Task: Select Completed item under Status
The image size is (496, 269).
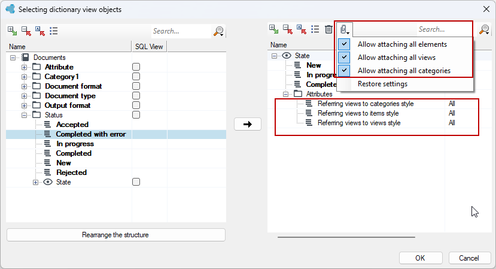Action: (x=74, y=153)
